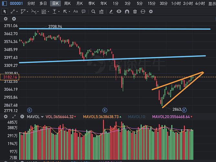The image size is (216, 162).
Task: Select the 15分 interval
Action: [152, 4]
